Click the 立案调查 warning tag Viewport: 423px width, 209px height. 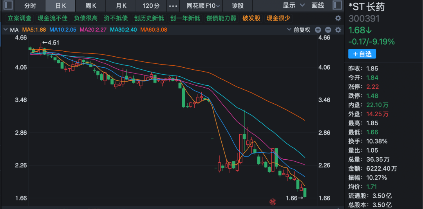(x=20, y=18)
